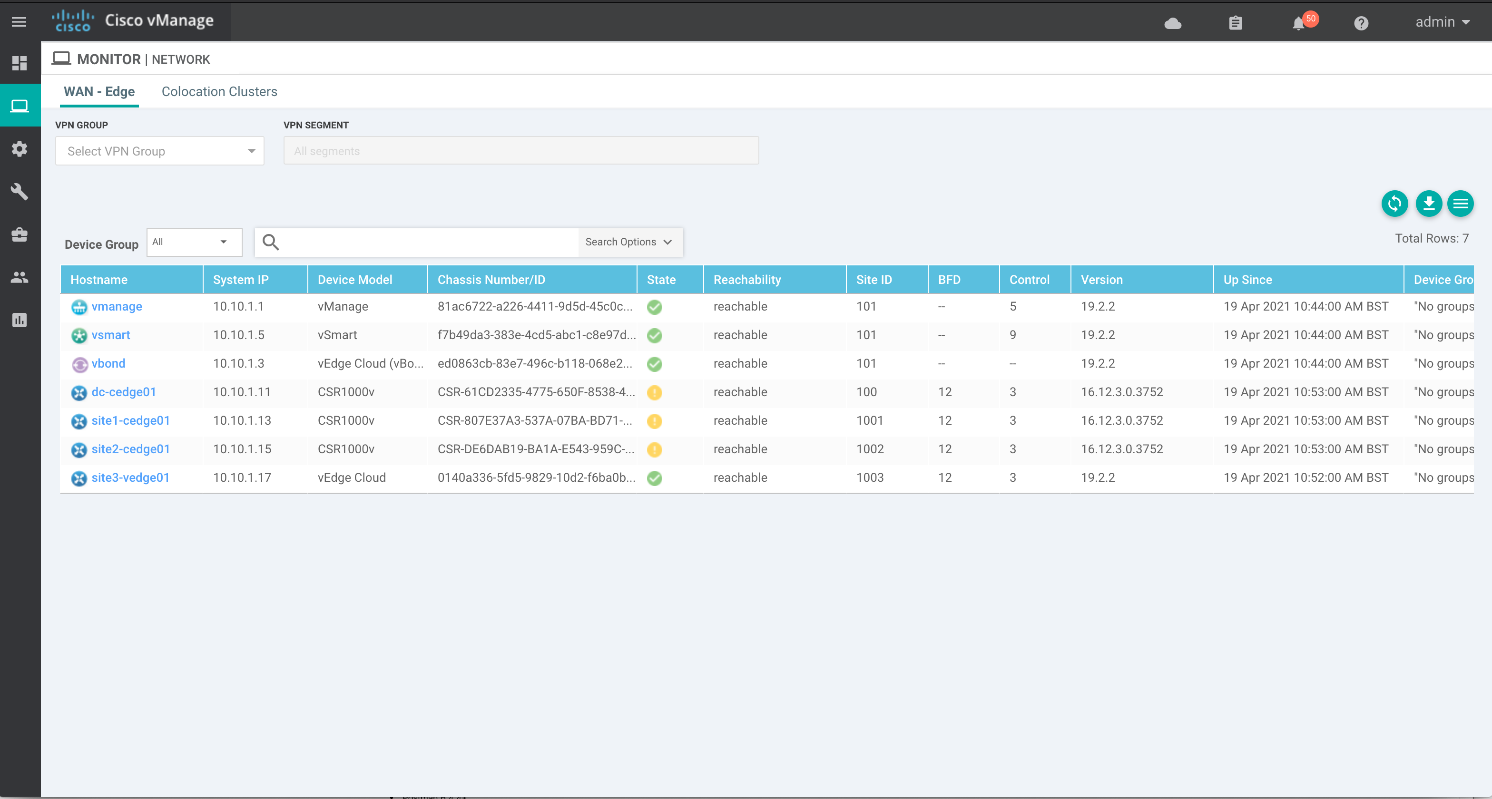Open the Configuration gear sidebar icon
This screenshot has width=1492, height=799.
pos(19,149)
